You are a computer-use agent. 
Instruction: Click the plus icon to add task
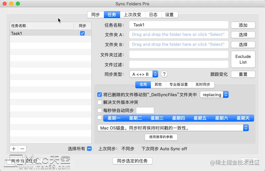(x=14, y=149)
